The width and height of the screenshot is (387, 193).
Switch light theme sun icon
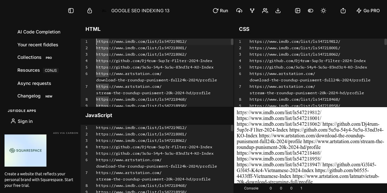tap(323, 11)
